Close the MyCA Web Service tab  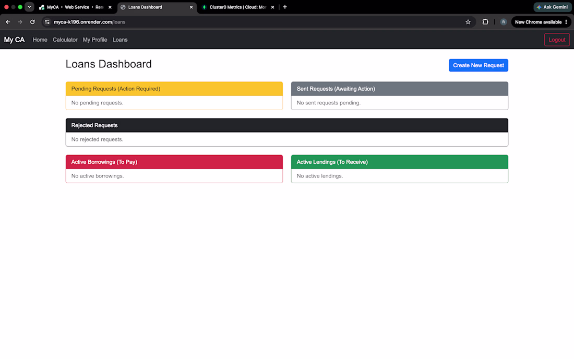pos(110,7)
